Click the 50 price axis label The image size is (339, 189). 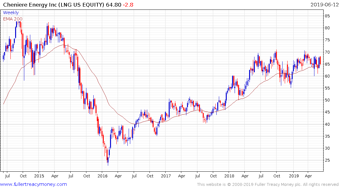point(327,100)
